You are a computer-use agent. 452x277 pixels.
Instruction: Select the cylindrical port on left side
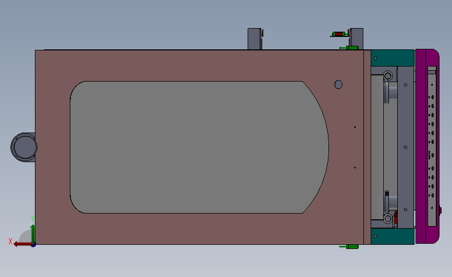pos(23,147)
